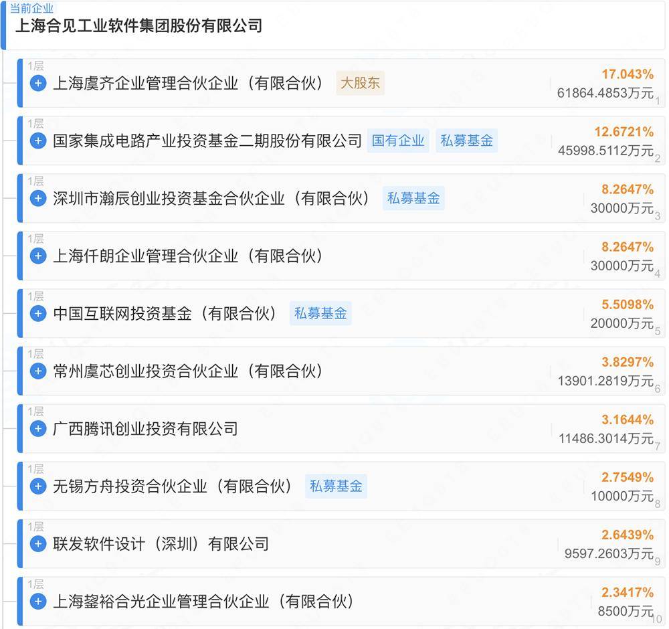Click the 17.043% shareholding percentage
This screenshot has width=669, height=629.
(627, 74)
